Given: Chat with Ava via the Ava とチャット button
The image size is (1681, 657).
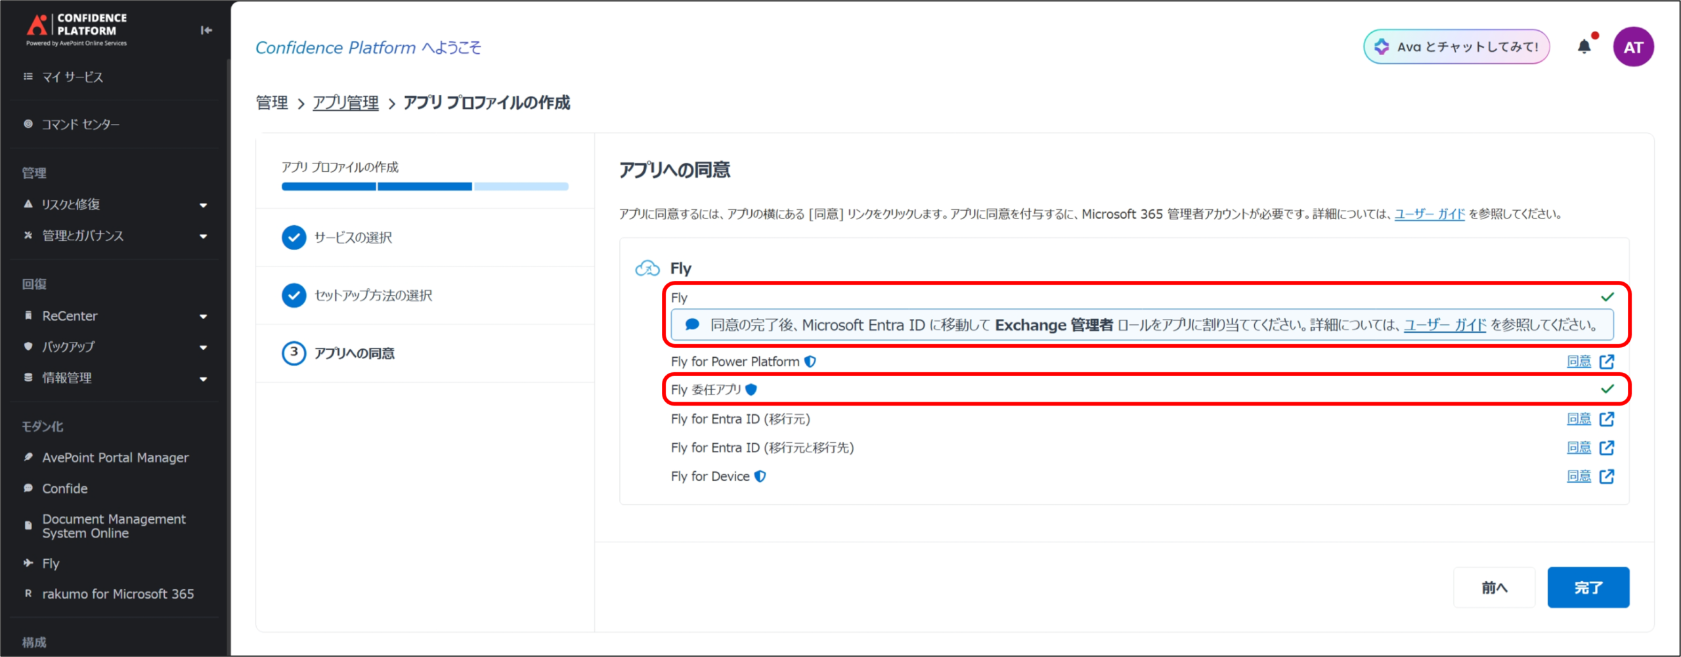Looking at the screenshot, I should coord(1456,47).
